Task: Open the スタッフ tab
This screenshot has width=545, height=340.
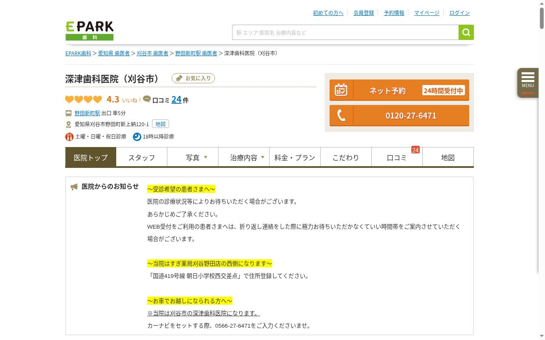Action: click(x=142, y=157)
